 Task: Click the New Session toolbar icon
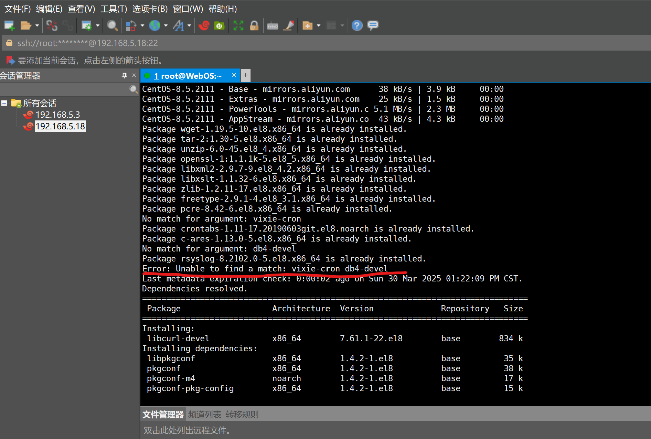(9, 25)
